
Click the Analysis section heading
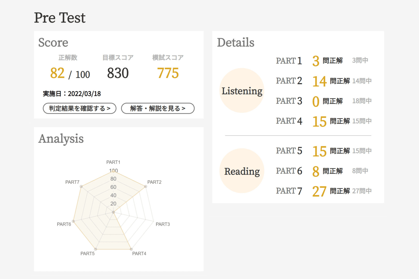click(61, 139)
